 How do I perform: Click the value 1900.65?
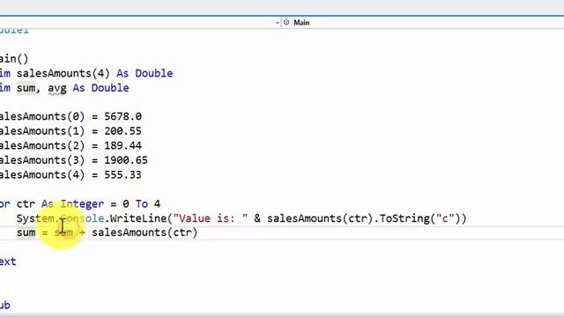(126, 160)
